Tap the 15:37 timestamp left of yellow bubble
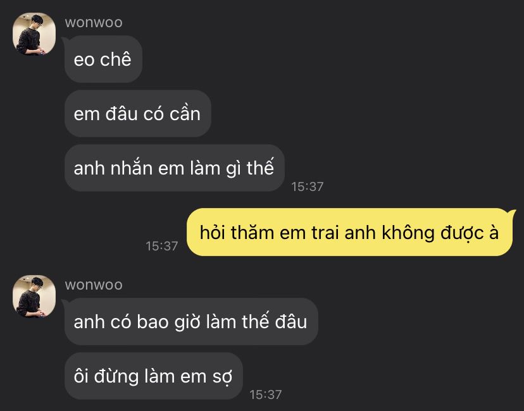Viewport: 524px width, 411px height. 162,246
